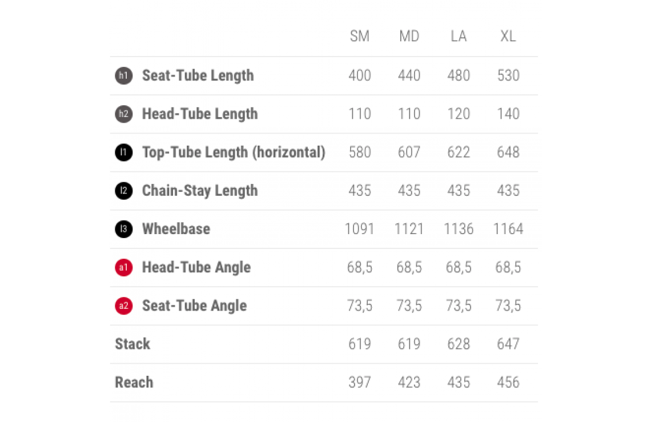Click the red a2 Seat-Tube Angle icon
Image resolution: width=651 pixels, height=422 pixels.
pos(123,306)
